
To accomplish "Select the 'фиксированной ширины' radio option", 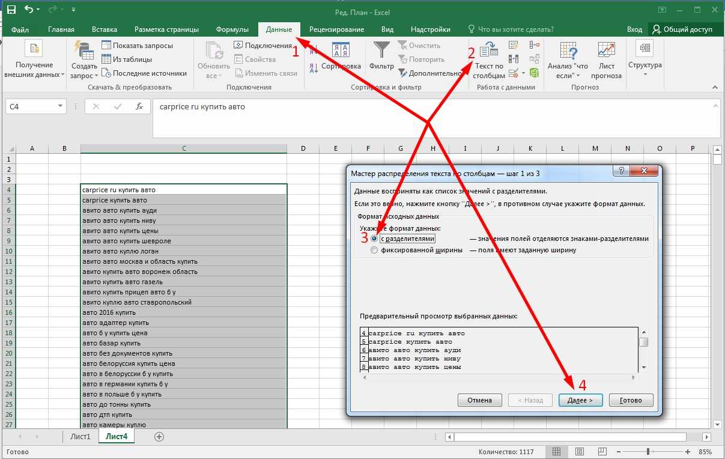I will tap(375, 251).
